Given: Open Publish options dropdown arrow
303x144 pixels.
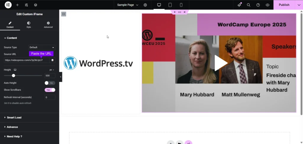Looking at the screenshot, I should (299, 5).
